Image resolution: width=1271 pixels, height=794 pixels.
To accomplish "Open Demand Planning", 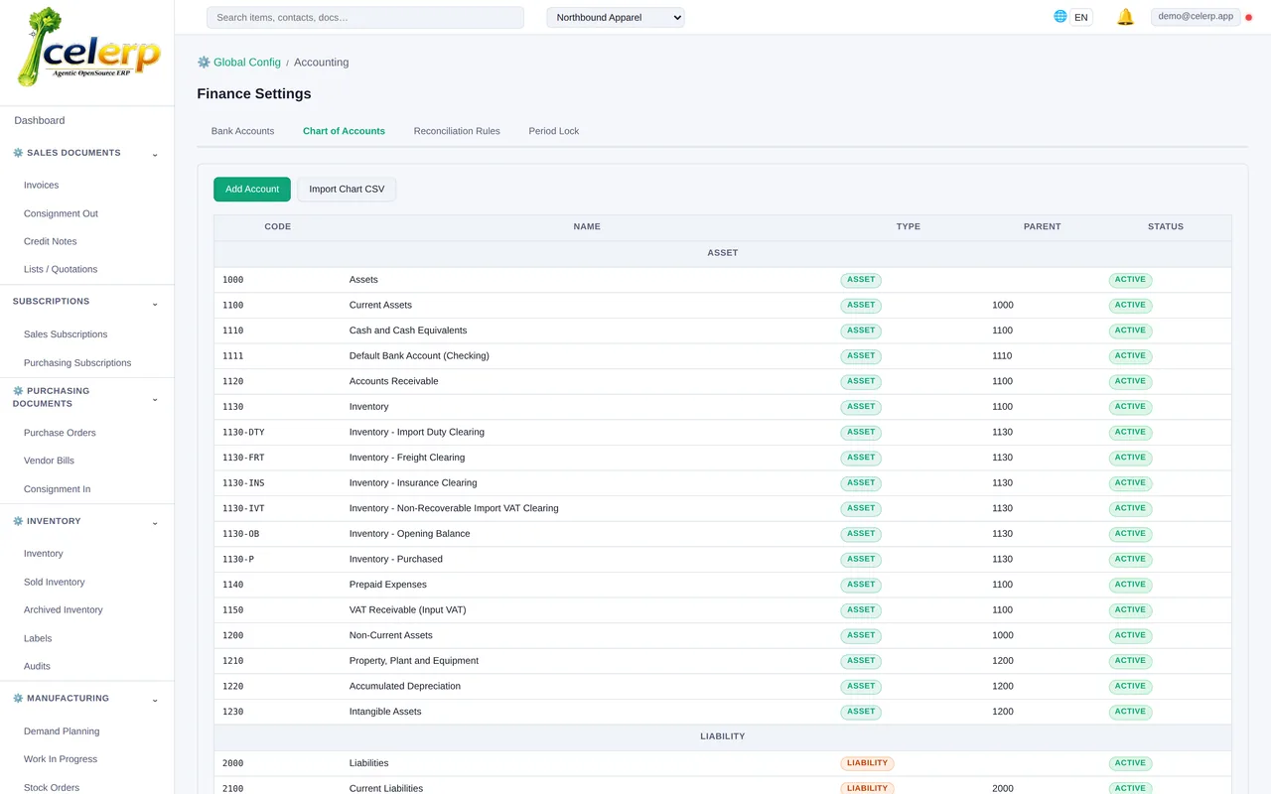I will click(62, 731).
